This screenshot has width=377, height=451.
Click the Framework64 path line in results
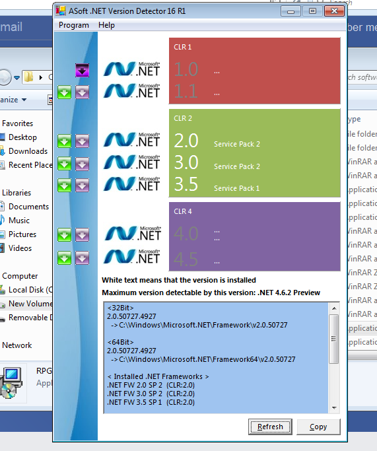point(203,359)
